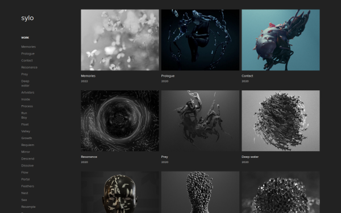Open Portal in the sidebar
341x213 pixels.
[26, 179]
